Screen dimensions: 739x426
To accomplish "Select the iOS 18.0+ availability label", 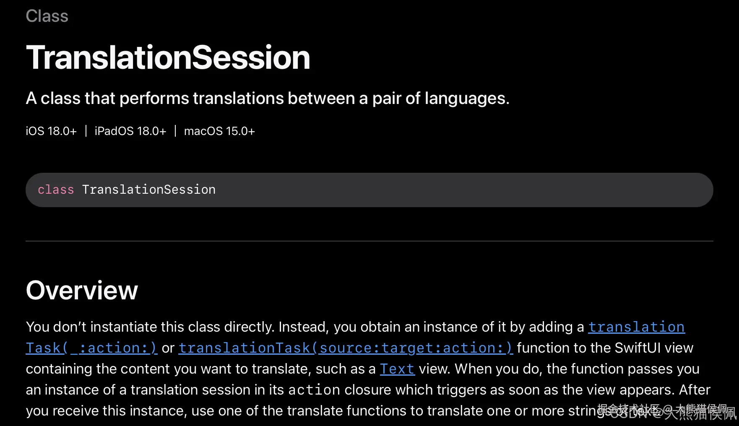I will pos(51,131).
